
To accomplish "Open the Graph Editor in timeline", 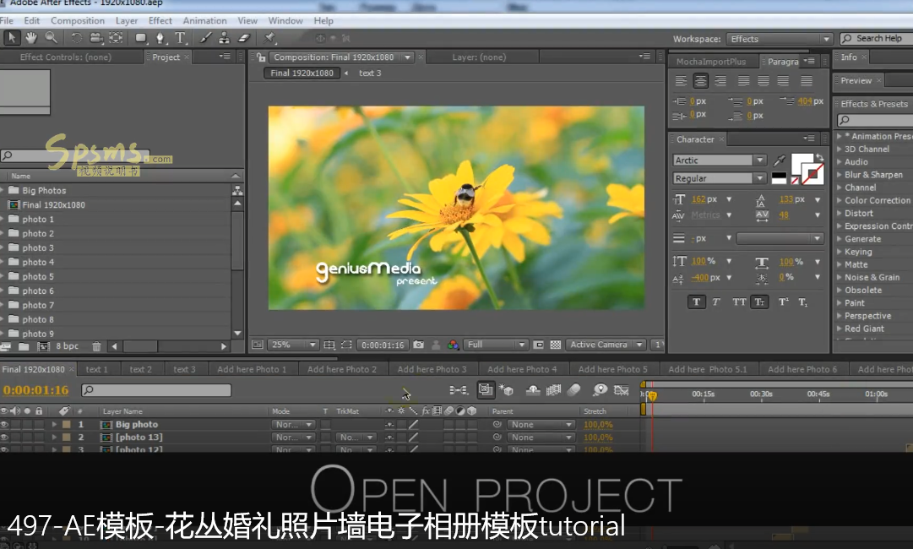I will (x=622, y=390).
